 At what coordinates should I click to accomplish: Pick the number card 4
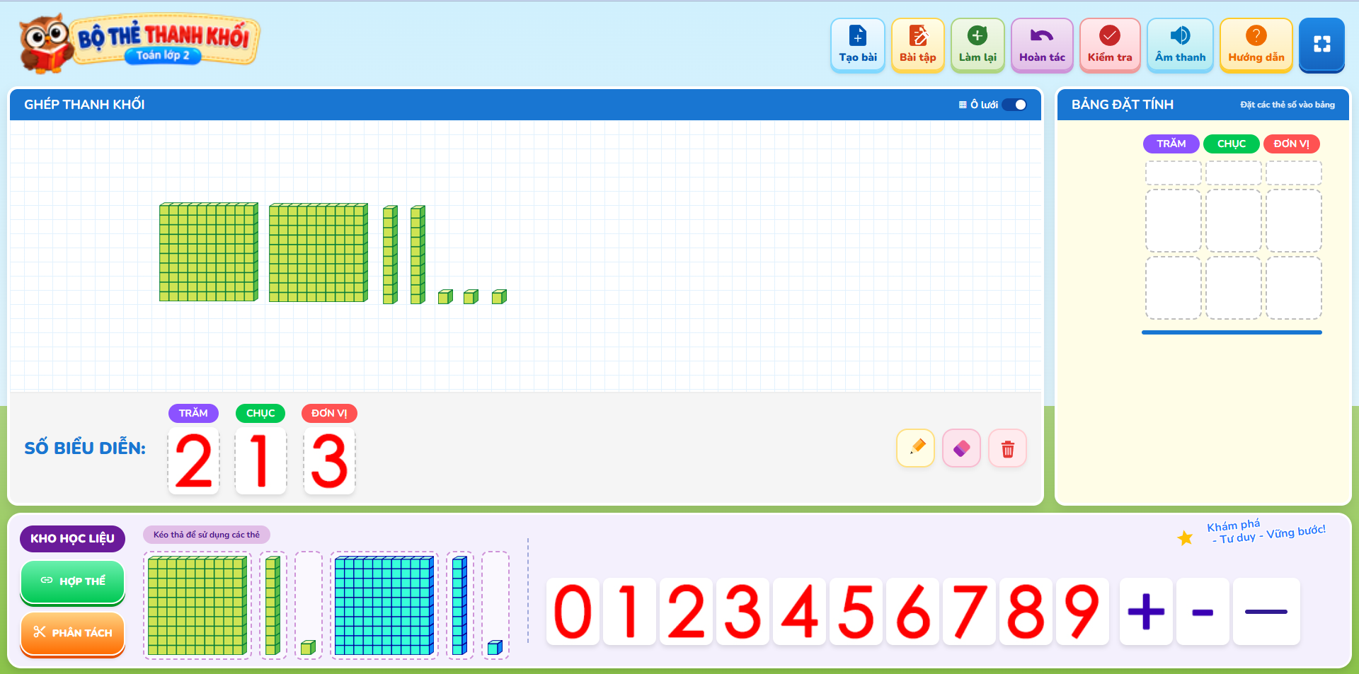click(799, 612)
